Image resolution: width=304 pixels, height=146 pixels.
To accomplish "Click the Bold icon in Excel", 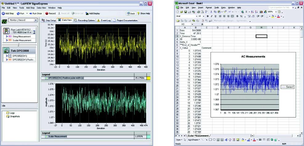I will 208,16.
